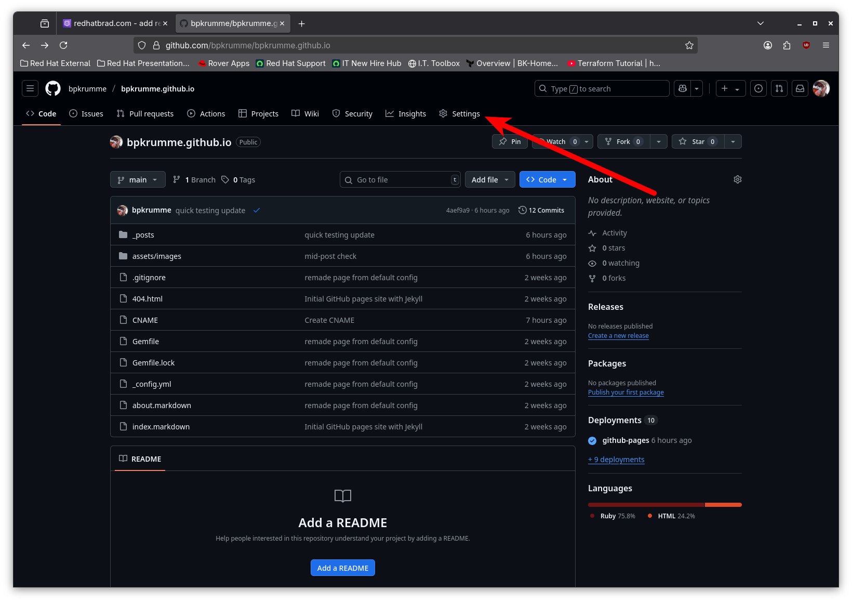Switch to the Actions tab
The height and width of the screenshot is (602, 852).
coord(206,114)
